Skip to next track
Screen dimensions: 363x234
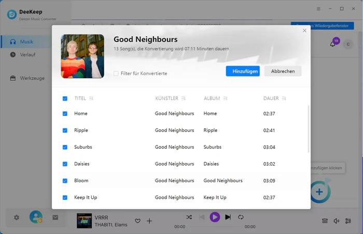click(228, 217)
